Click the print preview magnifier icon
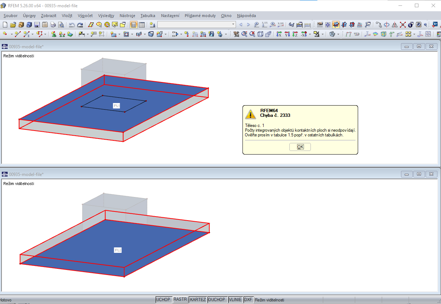441x304 pixels. (x=61, y=25)
